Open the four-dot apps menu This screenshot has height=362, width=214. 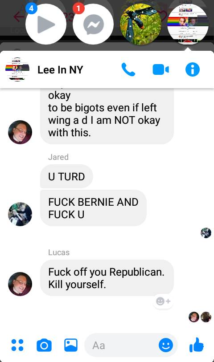tap(17, 345)
